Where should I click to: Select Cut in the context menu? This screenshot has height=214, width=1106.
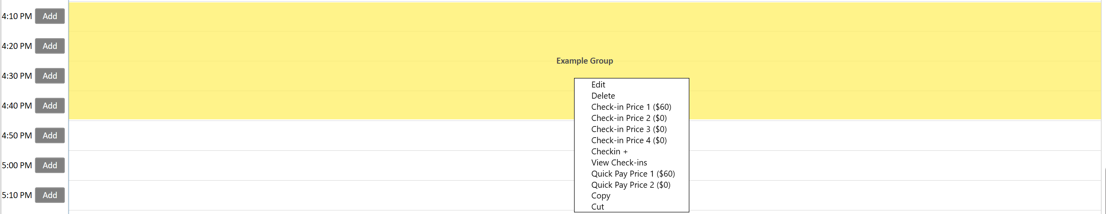(597, 207)
